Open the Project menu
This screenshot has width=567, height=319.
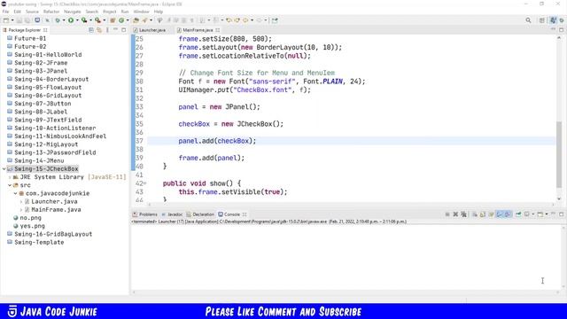110,12
